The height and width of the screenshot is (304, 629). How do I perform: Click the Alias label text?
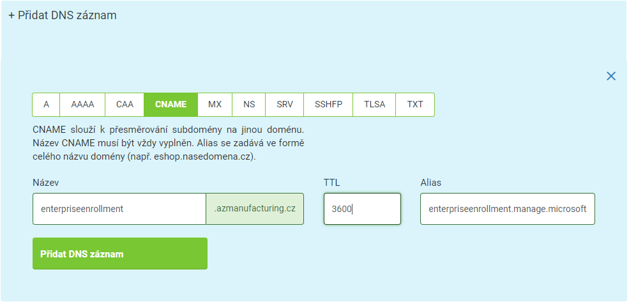click(431, 183)
